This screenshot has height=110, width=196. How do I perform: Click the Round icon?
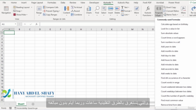click(72, 11)
